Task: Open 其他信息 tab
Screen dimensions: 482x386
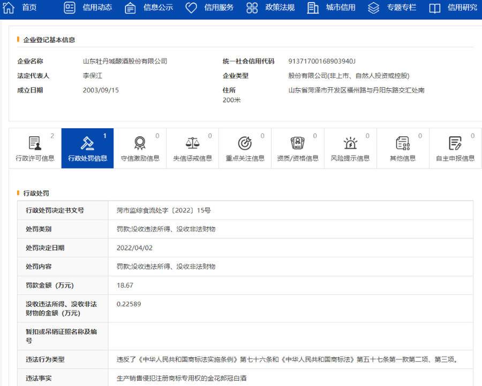Action: (x=402, y=149)
